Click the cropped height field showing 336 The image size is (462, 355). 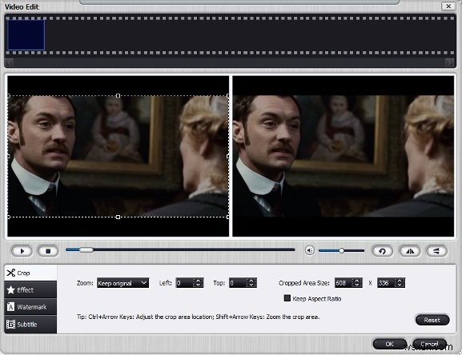click(x=386, y=283)
